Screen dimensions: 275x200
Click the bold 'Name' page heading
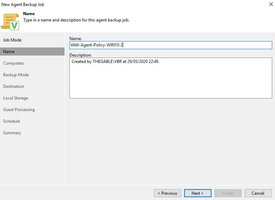(x=29, y=13)
